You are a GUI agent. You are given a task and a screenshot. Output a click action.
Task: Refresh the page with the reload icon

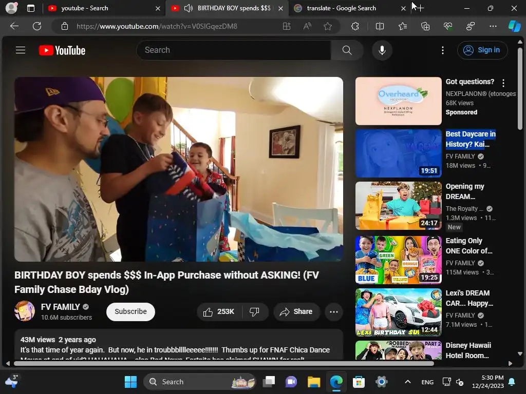(x=37, y=26)
